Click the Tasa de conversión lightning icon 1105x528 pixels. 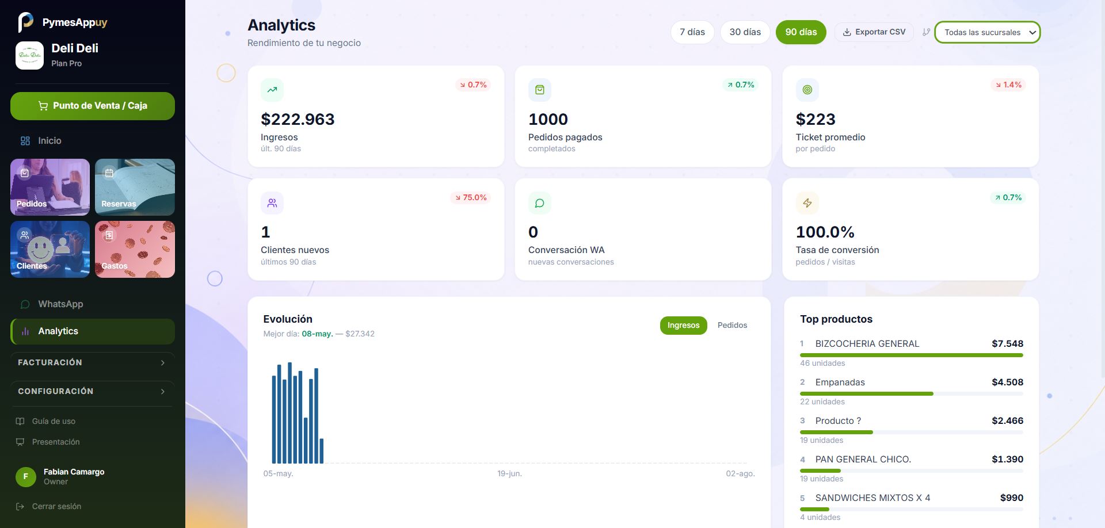point(807,203)
